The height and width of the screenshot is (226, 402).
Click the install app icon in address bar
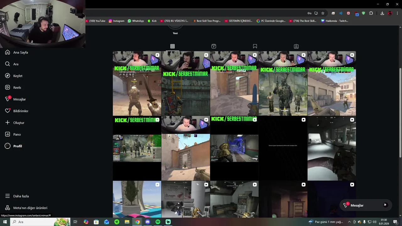coord(316,13)
